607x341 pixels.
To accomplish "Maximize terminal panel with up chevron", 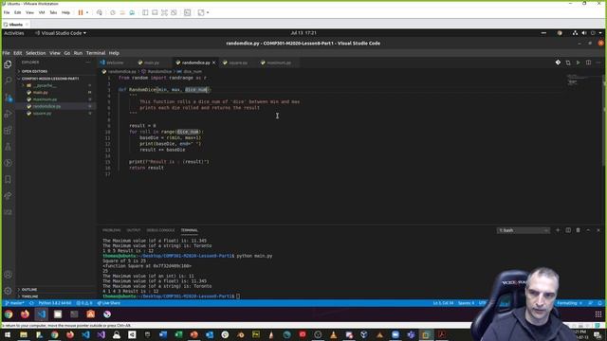I will click(x=588, y=230).
